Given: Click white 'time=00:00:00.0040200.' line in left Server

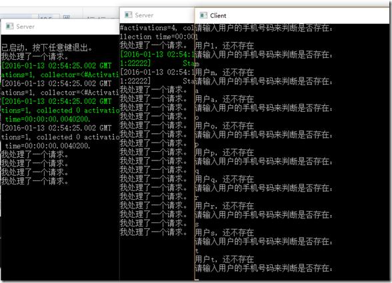Looking at the screenshot, I should point(47,146).
